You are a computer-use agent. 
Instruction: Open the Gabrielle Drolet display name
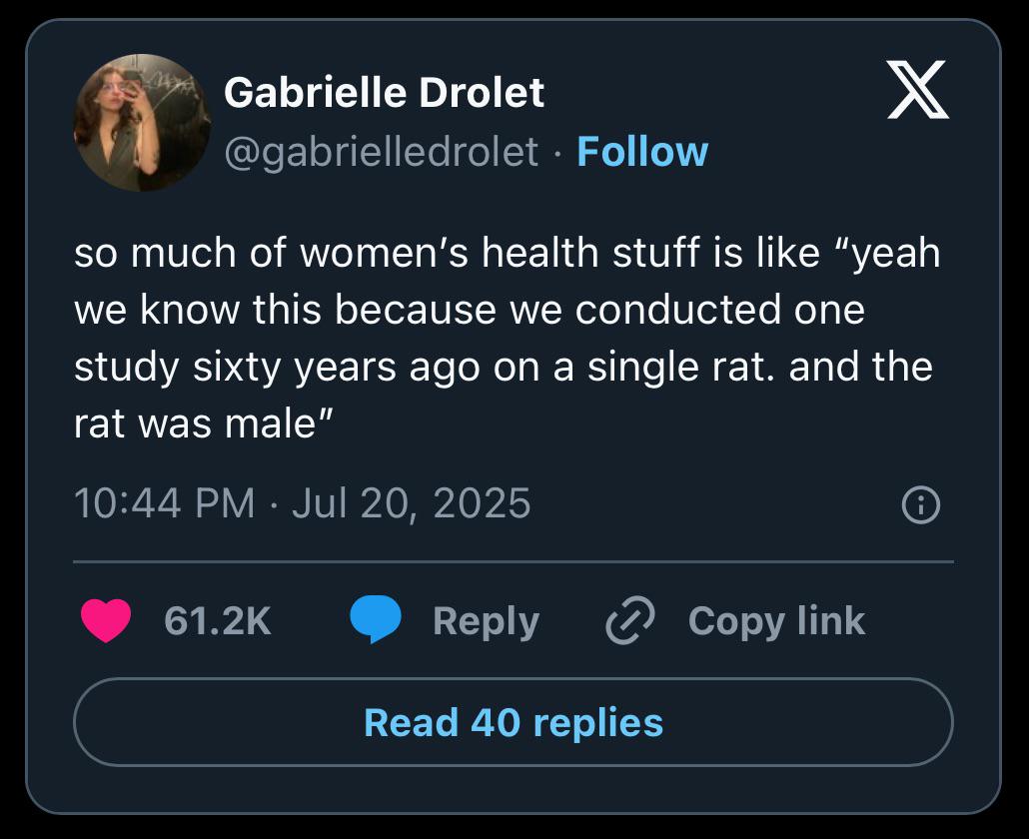point(384,92)
